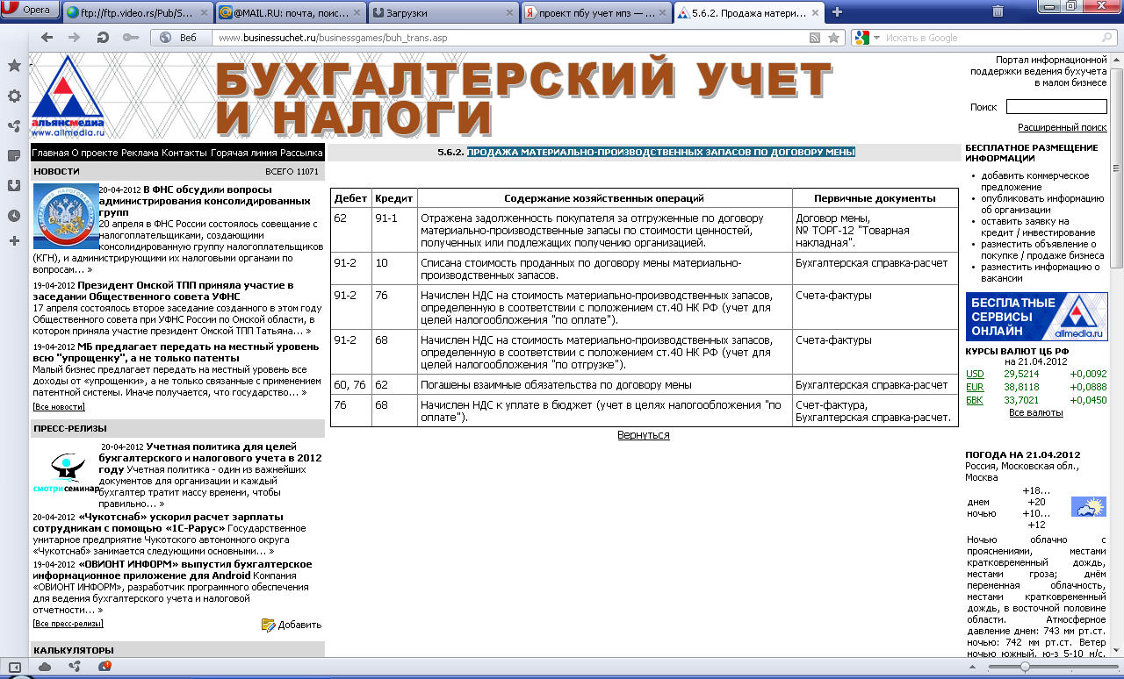Image resolution: width=1124 pixels, height=679 pixels.
Task: Switch to the @MAIL.RU tab
Action: (x=290, y=12)
